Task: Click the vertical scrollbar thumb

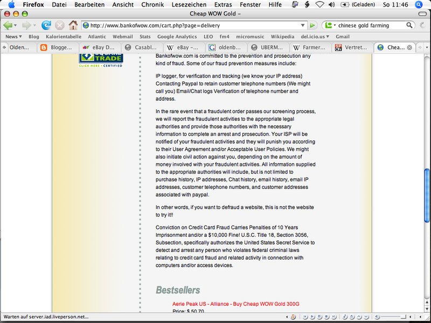Action: point(427,195)
